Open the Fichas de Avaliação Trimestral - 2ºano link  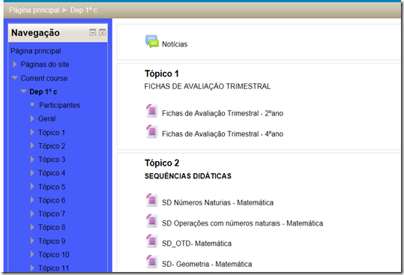(x=223, y=113)
